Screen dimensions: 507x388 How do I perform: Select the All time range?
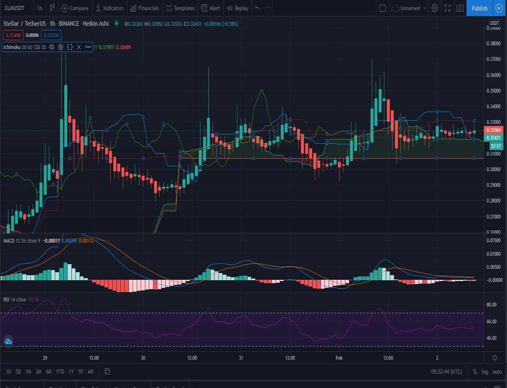point(90,372)
